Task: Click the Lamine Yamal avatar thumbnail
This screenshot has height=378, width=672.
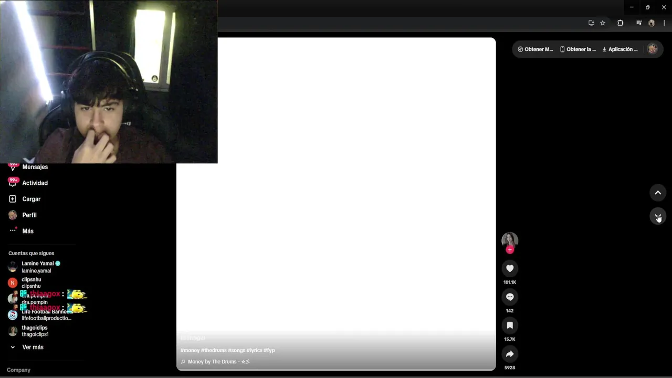Action: [x=13, y=267]
